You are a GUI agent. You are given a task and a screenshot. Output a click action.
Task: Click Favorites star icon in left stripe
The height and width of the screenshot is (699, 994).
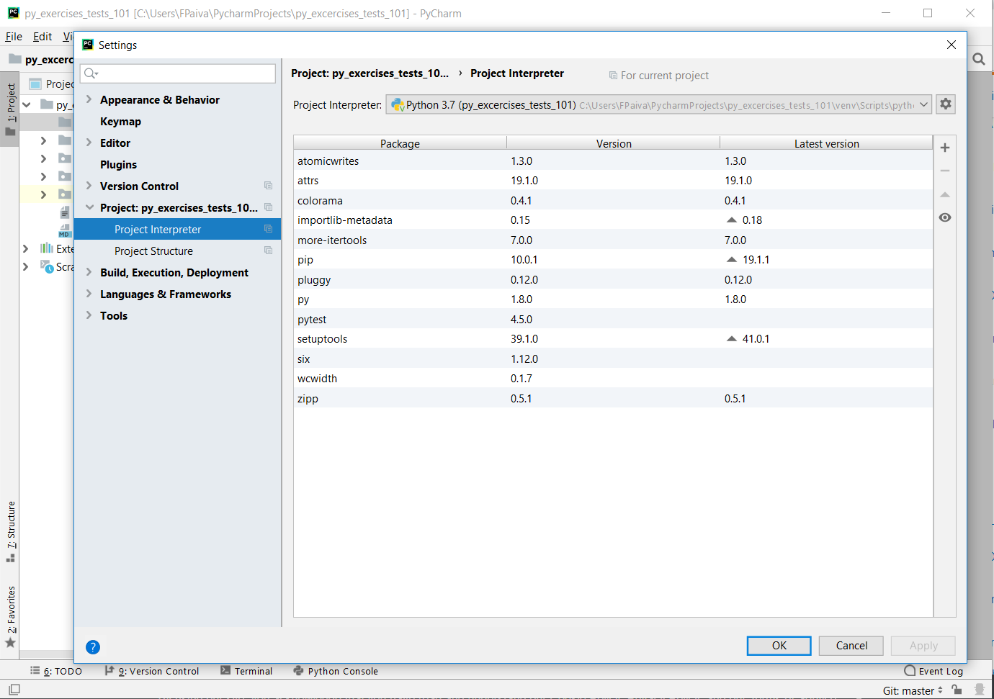(x=10, y=643)
